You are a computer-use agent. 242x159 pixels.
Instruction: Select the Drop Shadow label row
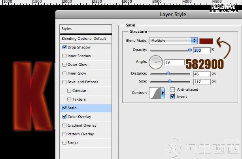tap(86, 47)
